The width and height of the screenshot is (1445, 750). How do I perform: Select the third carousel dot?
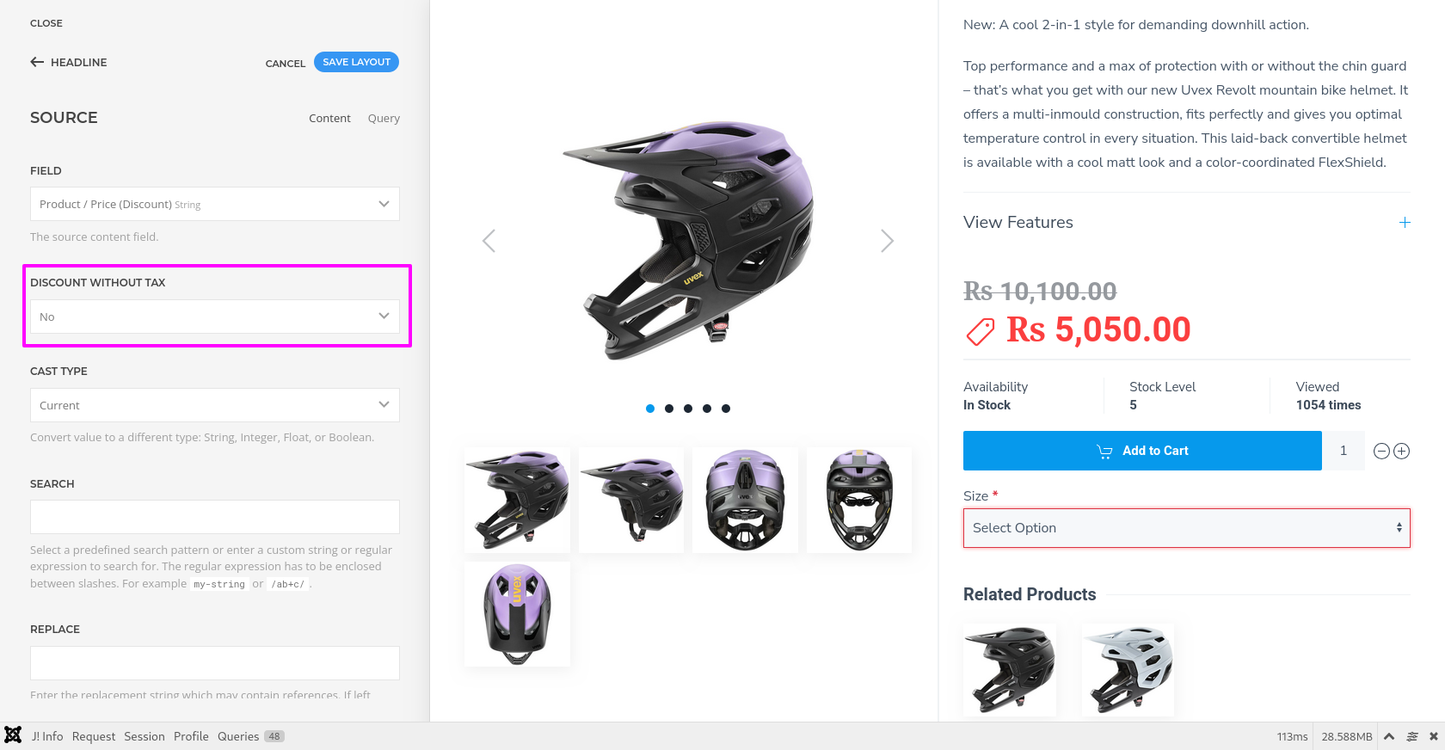pos(688,409)
